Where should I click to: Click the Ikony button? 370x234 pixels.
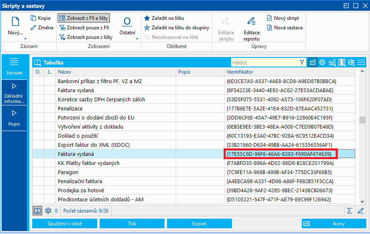(334, 223)
